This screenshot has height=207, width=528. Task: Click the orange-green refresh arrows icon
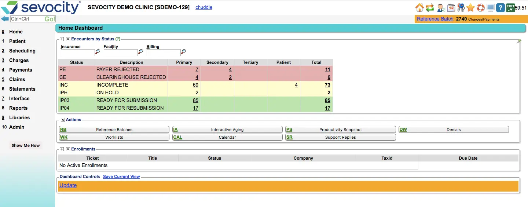point(430,7)
